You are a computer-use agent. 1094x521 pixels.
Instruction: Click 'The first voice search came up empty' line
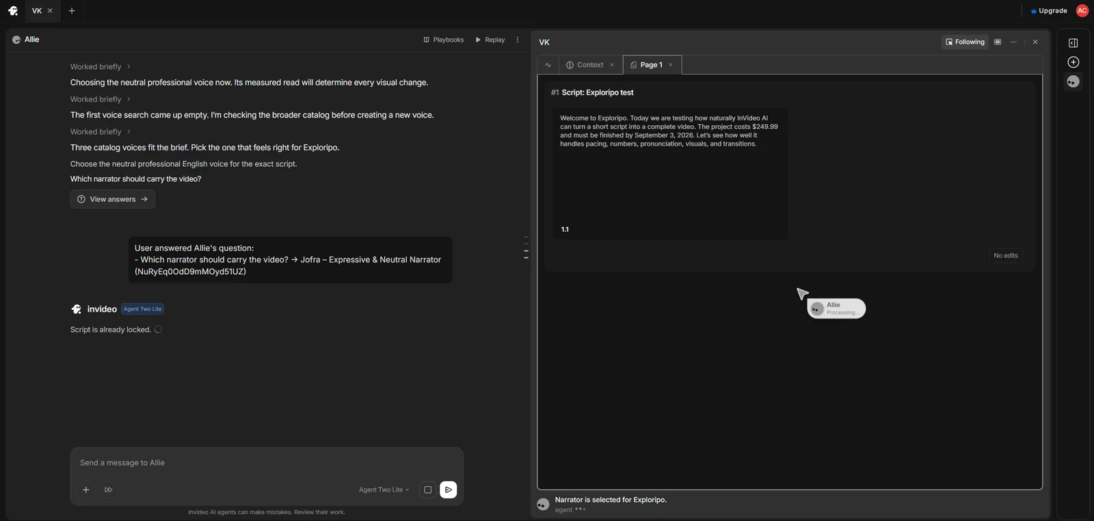click(252, 115)
